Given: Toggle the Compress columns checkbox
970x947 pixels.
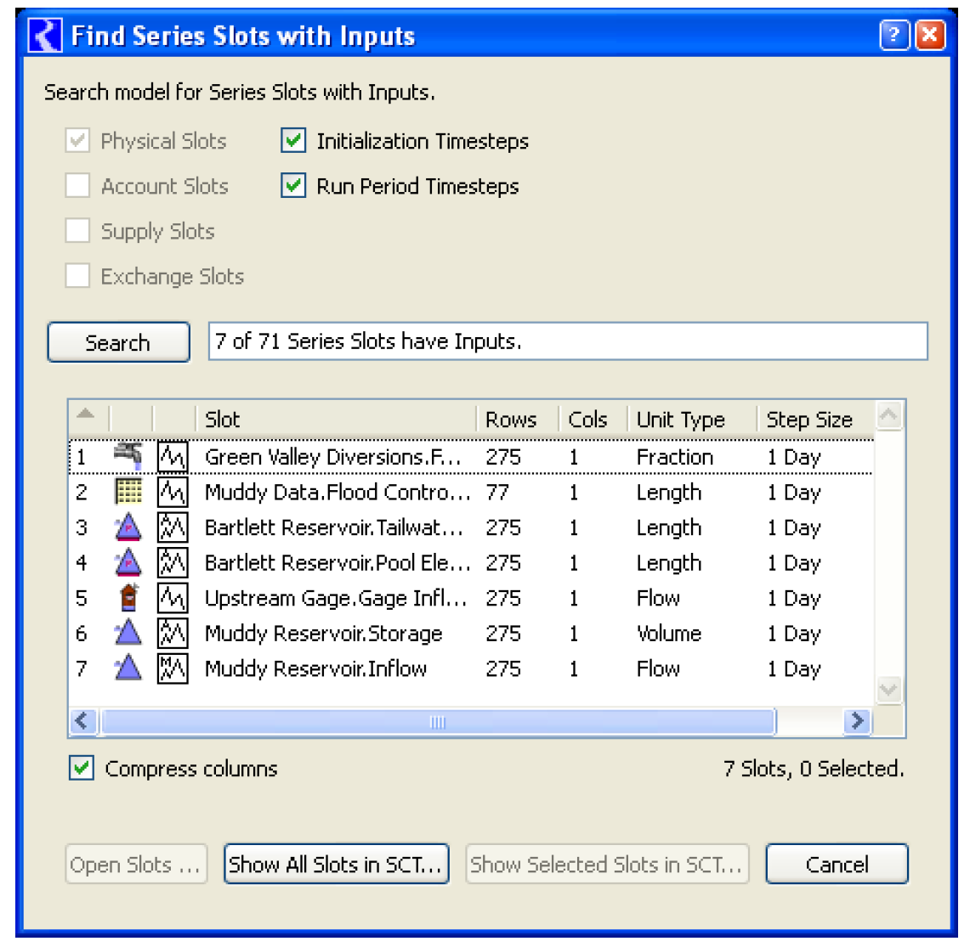Looking at the screenshot, I should (82, 769).
